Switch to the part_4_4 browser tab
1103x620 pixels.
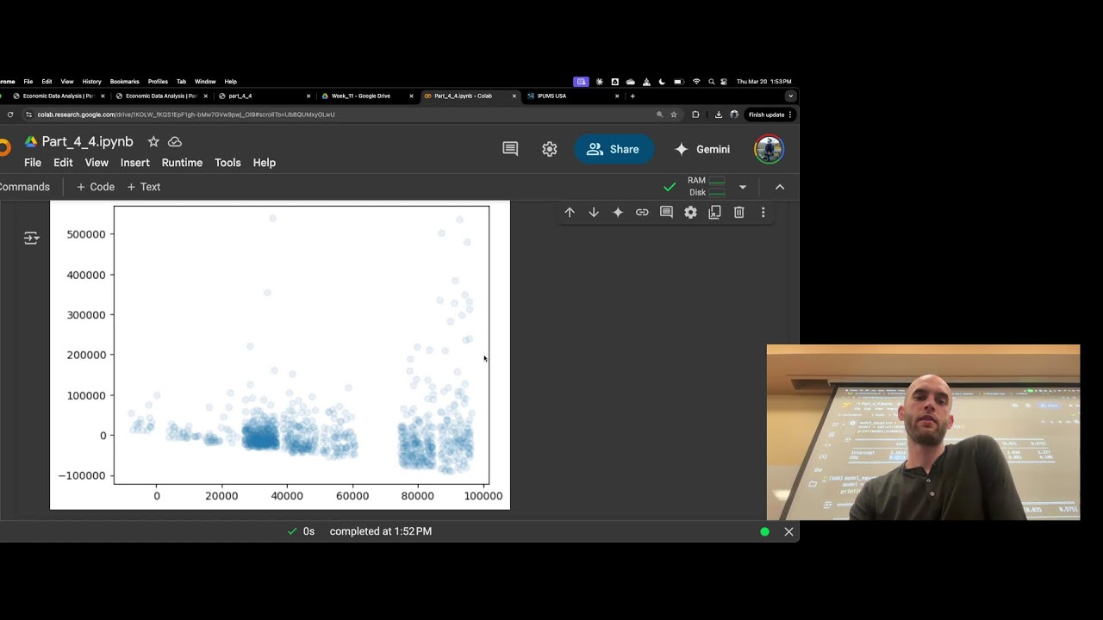coord(263,96)
